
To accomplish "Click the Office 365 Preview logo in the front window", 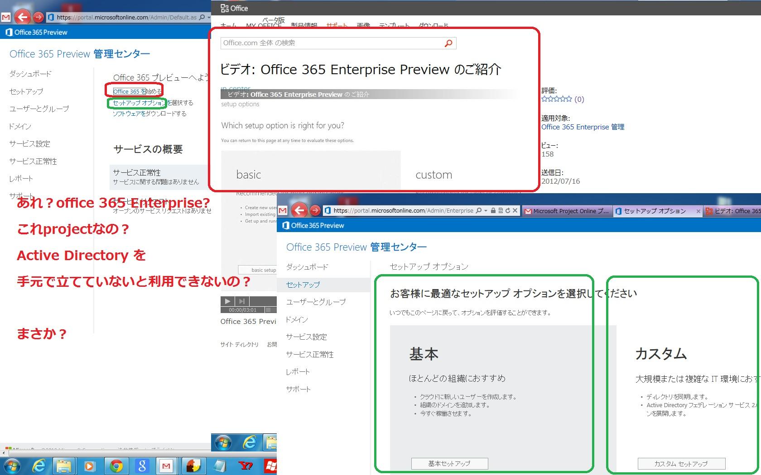I will tap(313, 225).
